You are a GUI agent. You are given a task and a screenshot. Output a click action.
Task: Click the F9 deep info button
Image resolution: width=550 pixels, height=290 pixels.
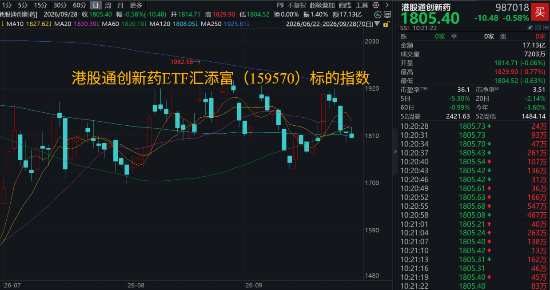click(x=280, y=5)
